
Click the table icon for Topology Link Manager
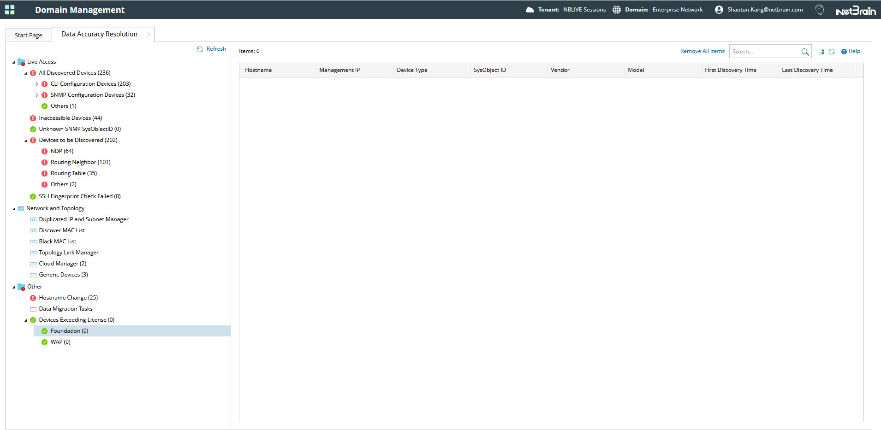(33, 253)
